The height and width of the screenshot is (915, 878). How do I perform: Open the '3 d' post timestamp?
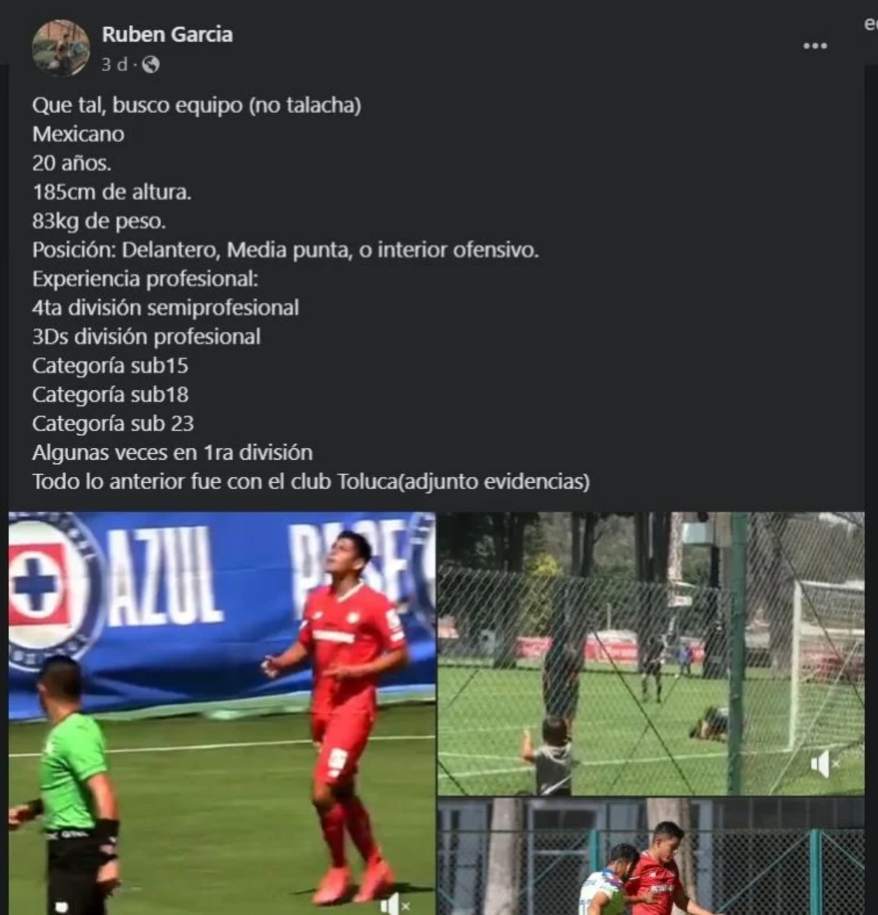pyautogui.click(x=114, y=64)
